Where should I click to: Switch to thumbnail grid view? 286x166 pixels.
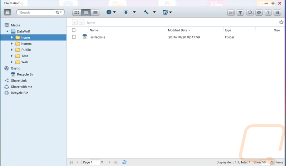click(77, 13)
